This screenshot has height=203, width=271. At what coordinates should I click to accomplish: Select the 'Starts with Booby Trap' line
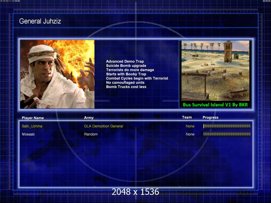pyautogui.click(x=126, y=74)
